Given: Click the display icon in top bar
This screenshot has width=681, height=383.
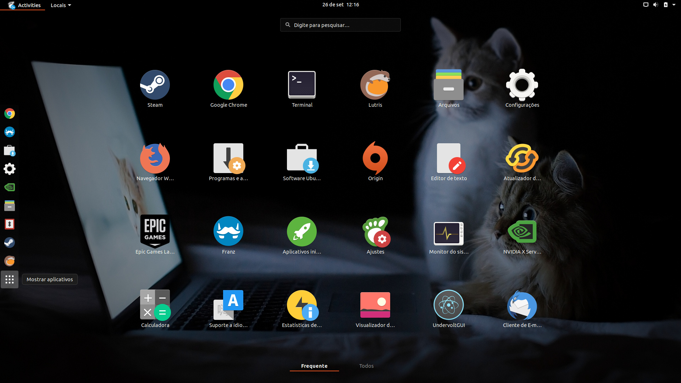Looking at the screenshot, I should coord(646,5).
